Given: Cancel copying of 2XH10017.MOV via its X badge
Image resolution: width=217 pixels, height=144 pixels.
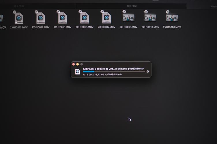Looking at the screenshot, I should [102, 11].
